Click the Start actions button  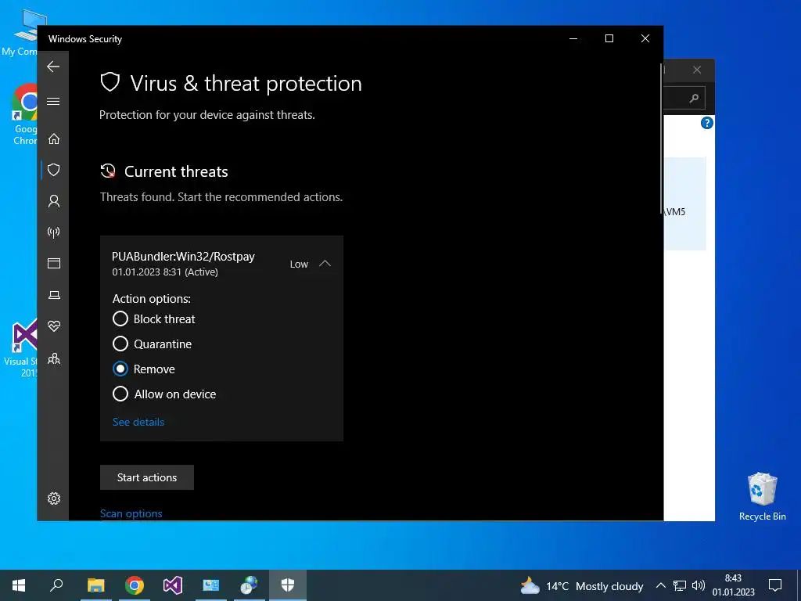pyautogui.click(x=147, y=477)
